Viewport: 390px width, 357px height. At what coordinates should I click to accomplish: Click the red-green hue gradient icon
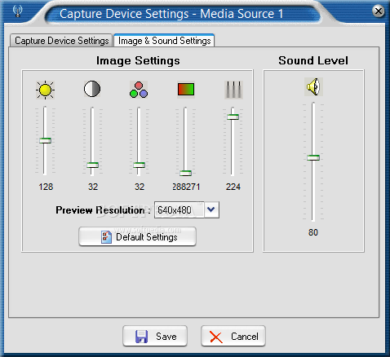point(186,89)
